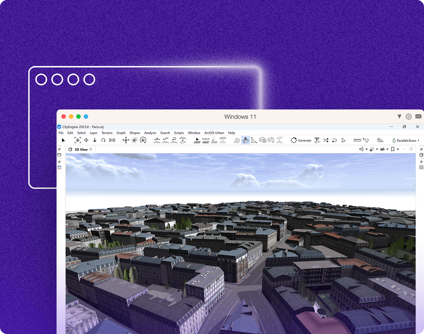Open the Terrains menu
Viewport: 424px width, 334px height.
[107, 133]
